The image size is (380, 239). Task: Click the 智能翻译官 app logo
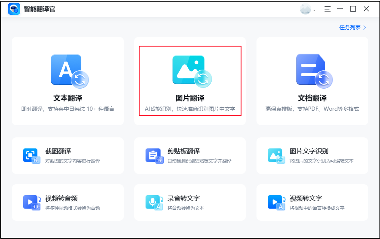[14, 9]
